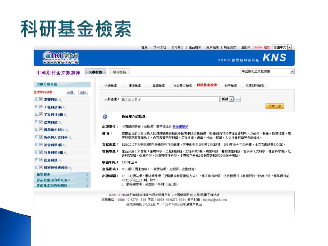
Task: Open 联系我們 link
Action: (230, 47)
